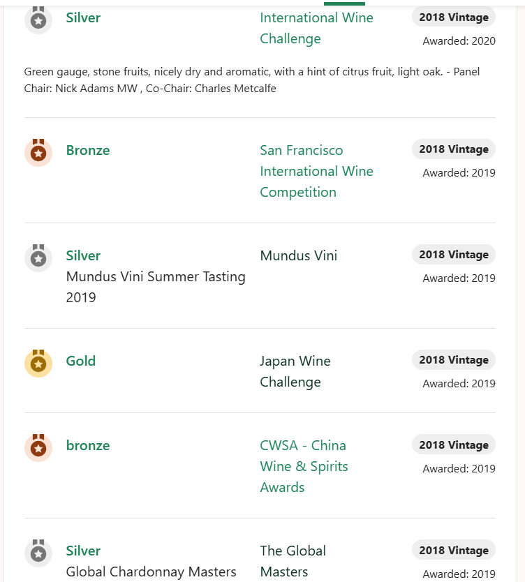Click the silver medal icon for International Wine Challenge
525x582 pixels.
click(x=38, y=20)
